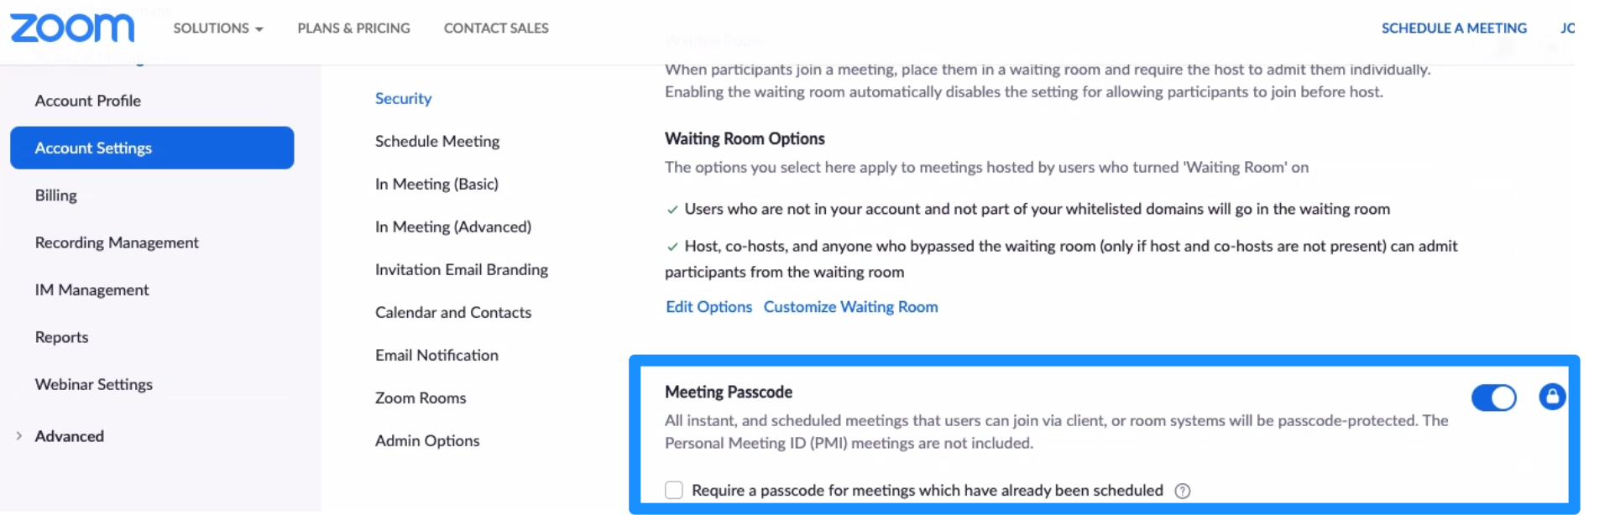Screen dimensions: 1615x515
Task: Click Schedule a Meeting link
Action: point(1454,29)
